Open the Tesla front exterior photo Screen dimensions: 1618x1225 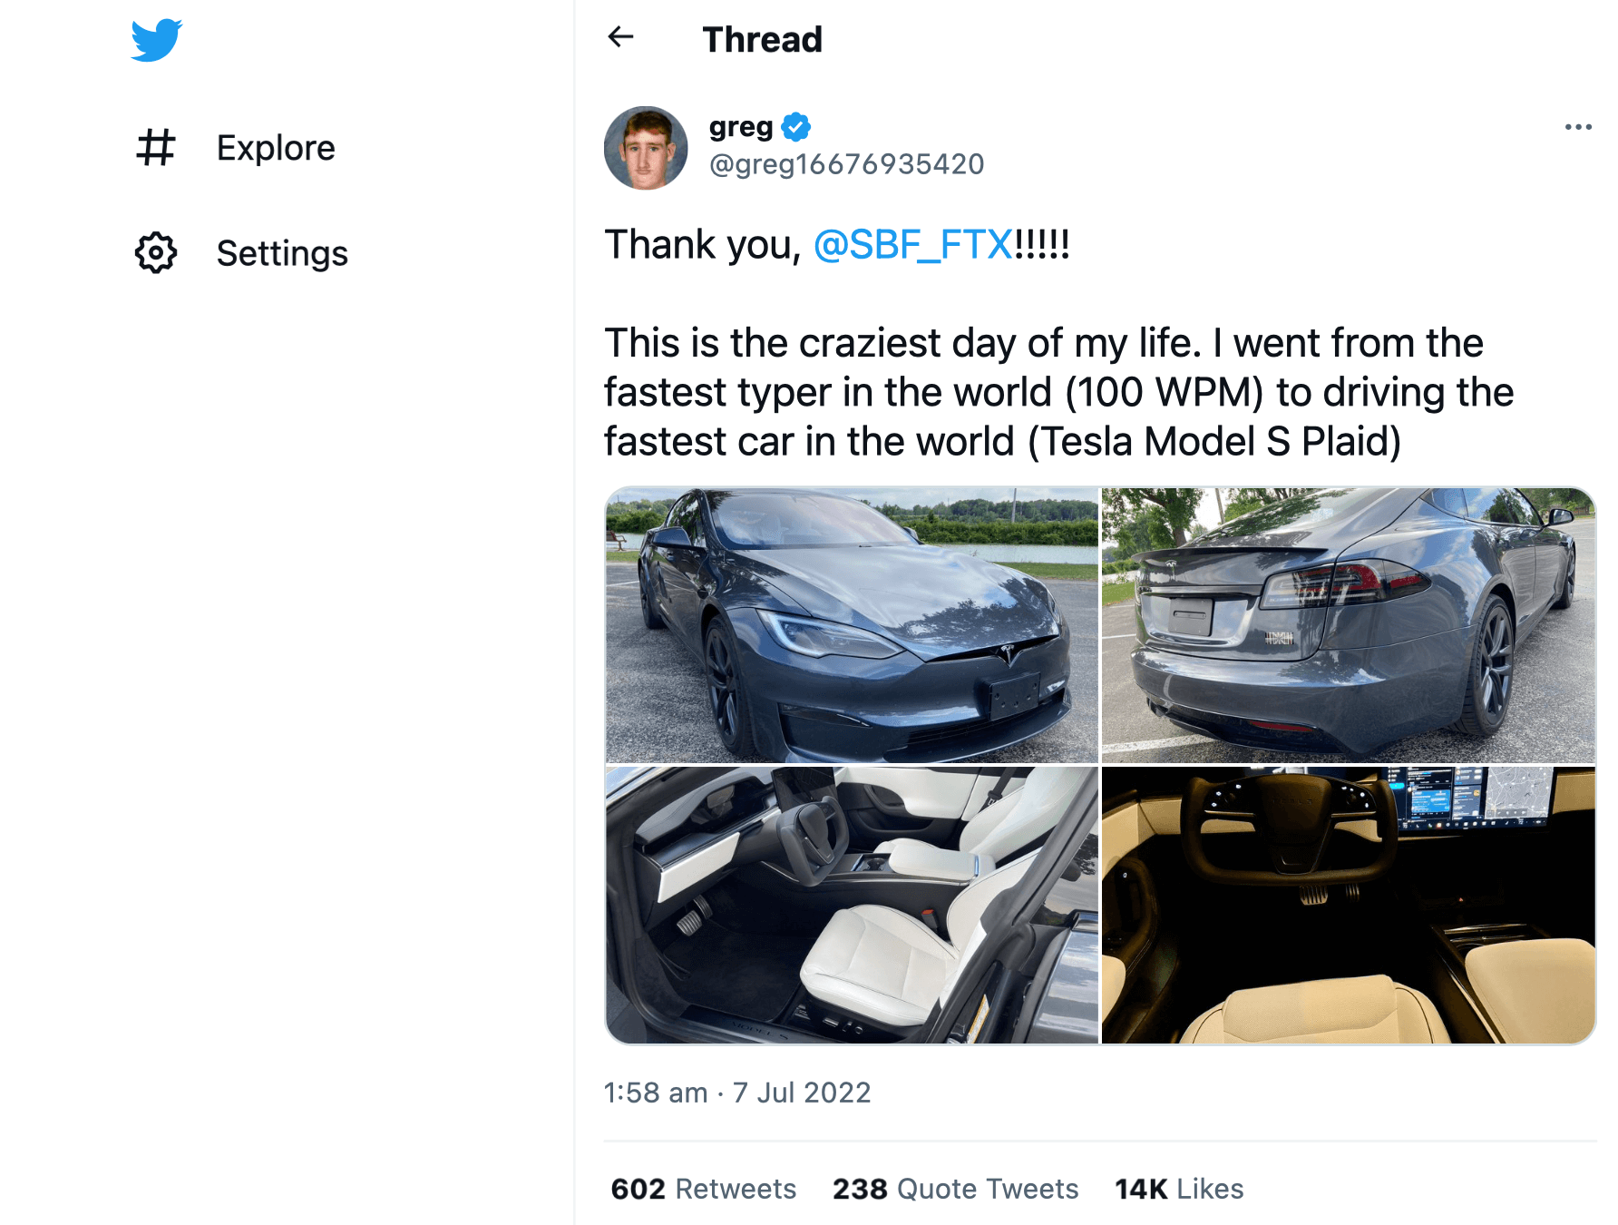pyautogui.click(x=852, y=625)
